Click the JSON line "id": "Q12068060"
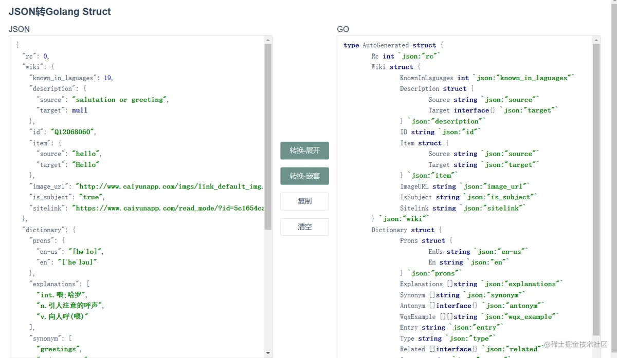The image size is (617, 358). tap(62, 132)
